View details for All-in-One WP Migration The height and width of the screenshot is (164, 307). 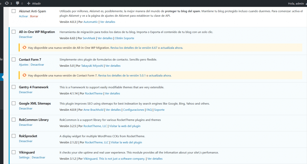105,38
